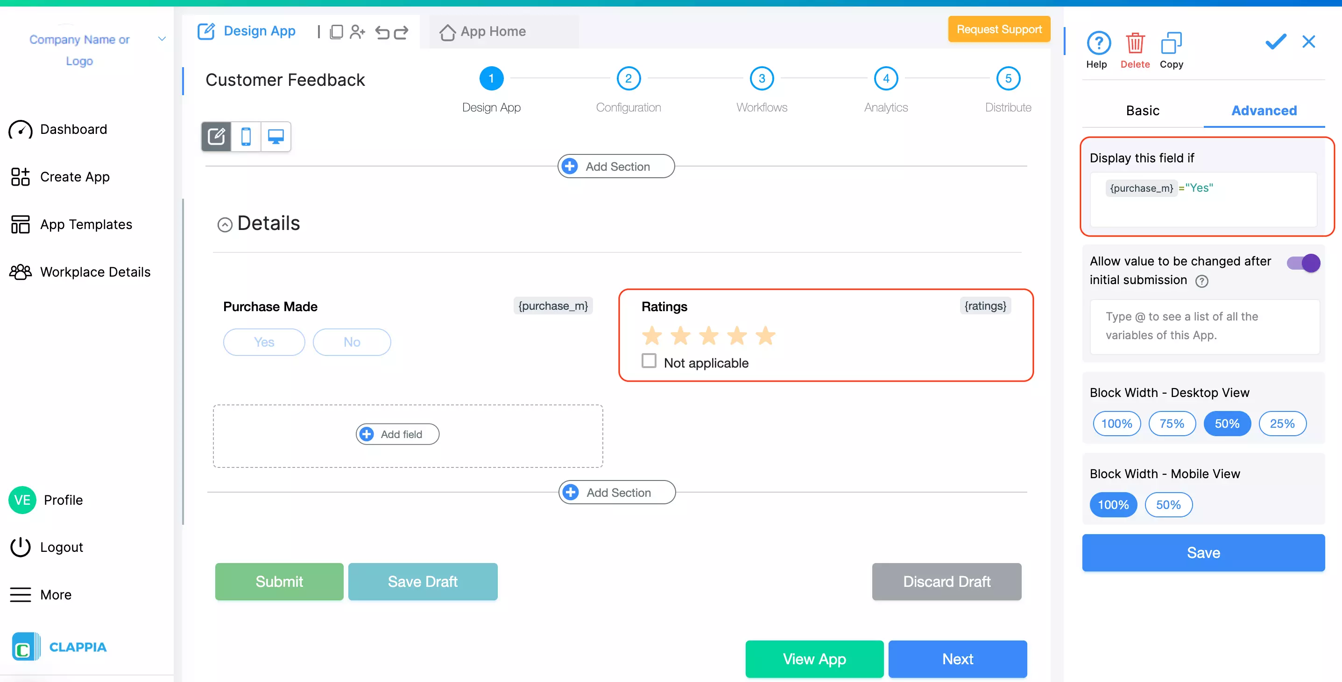Toggle allow value change after submission
1342x682 pixels.
1303,263
